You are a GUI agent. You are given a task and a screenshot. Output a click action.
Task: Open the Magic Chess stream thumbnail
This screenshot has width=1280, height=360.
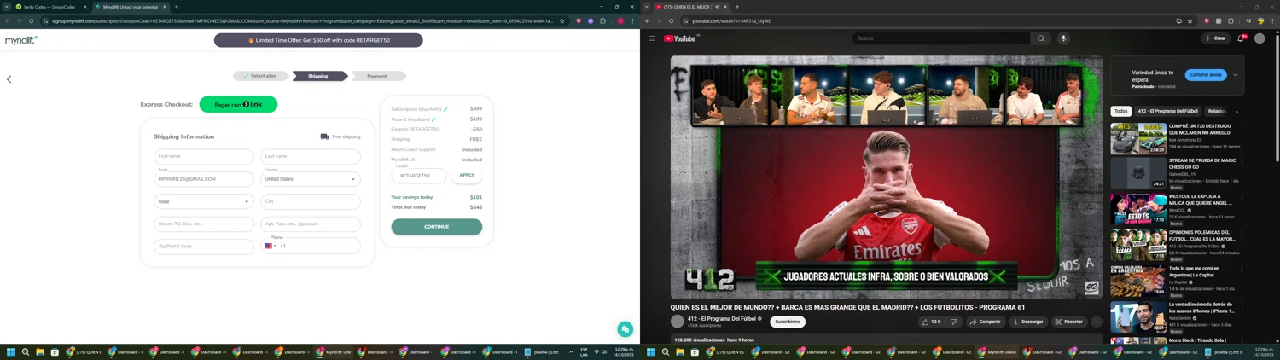point(1138,173)
